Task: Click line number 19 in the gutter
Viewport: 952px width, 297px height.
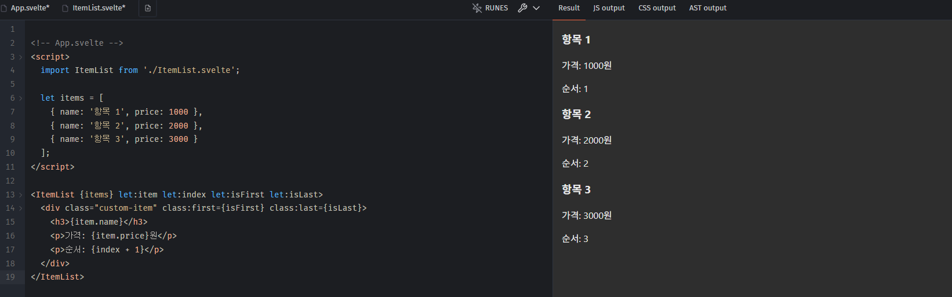Action: click(10, 277)
